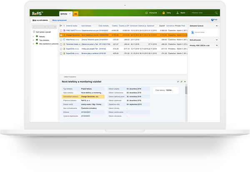Expand the Nálepky tree node
This screenshot has height=172, width=250.
(33, 37)
